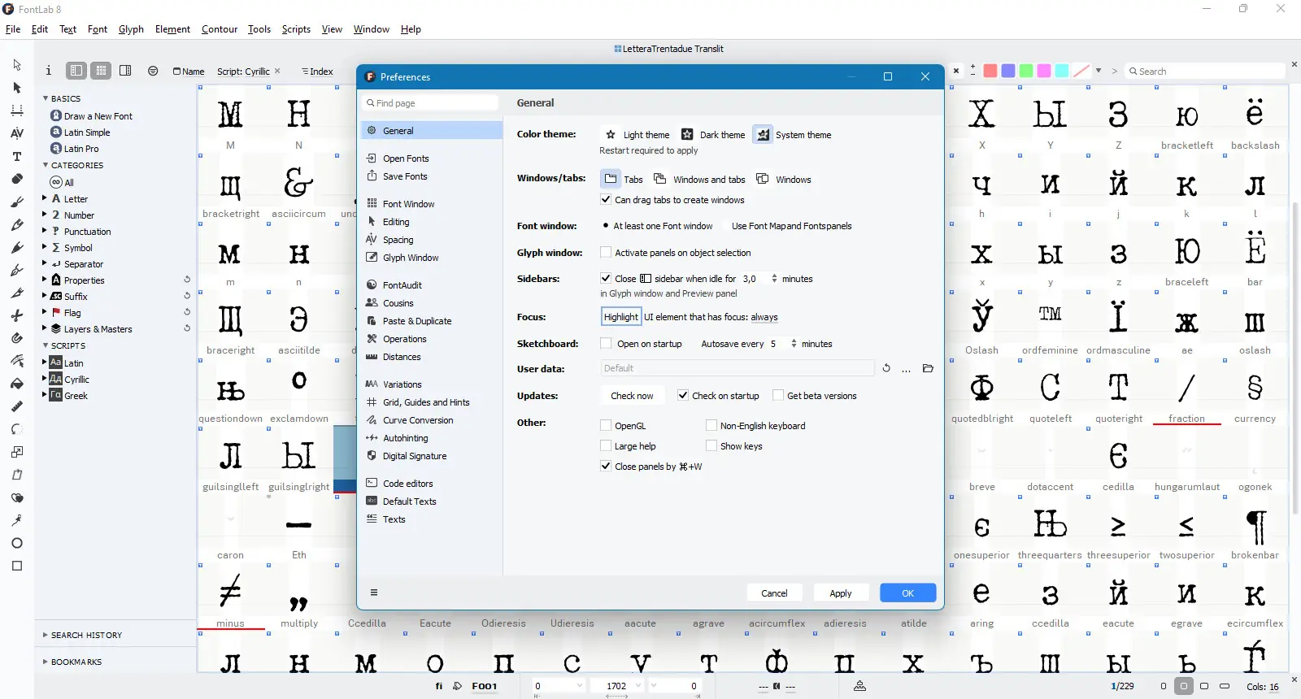This screenshot has width=1301, height=699.
Task: Expand SEARCH HISTORY section
Action: (46, 635)
